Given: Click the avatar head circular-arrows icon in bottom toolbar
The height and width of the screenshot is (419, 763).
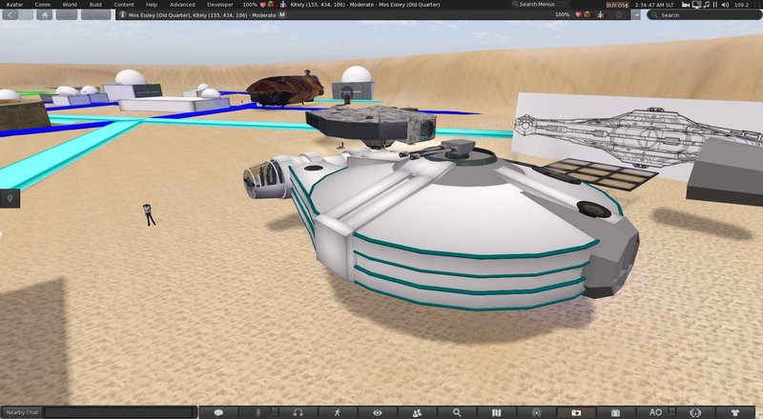Looking at the screenshot, I should (695, 412).
